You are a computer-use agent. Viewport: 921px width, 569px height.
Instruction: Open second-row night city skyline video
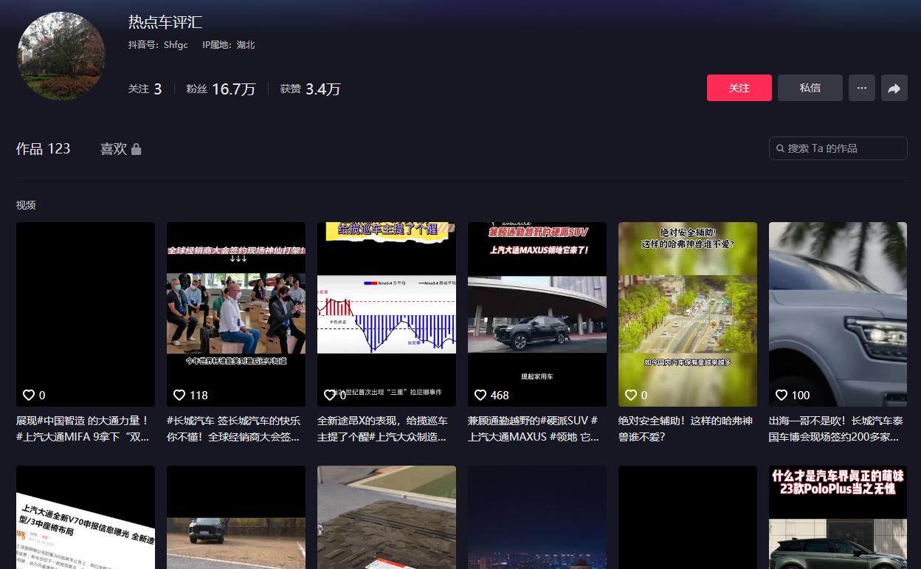(537, 517)
